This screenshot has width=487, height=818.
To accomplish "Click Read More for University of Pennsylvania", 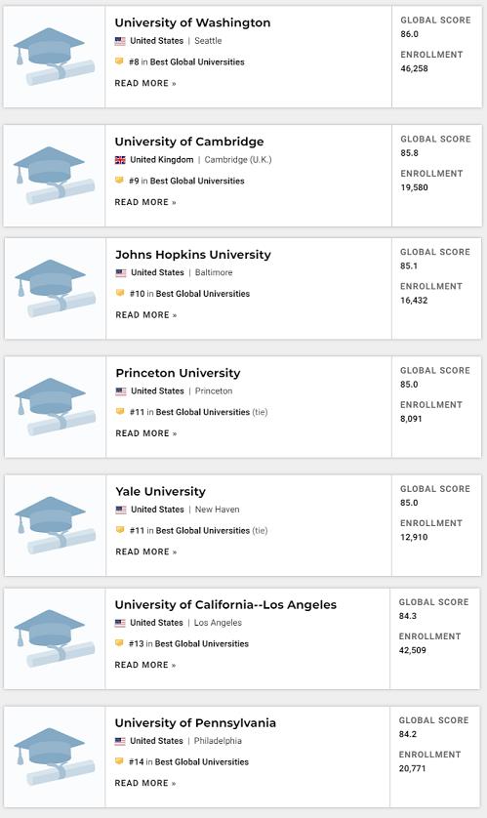I will click(145, 783).
